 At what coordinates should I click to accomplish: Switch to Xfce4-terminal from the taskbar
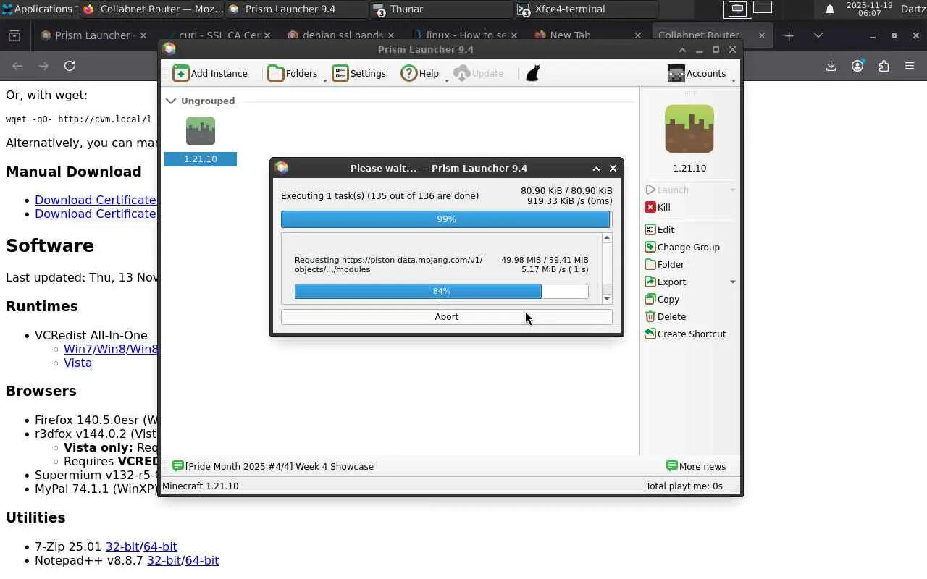point(587,9)
